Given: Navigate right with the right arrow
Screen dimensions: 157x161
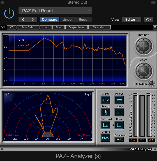Looking at the screenshot, I should coord(151,46).
